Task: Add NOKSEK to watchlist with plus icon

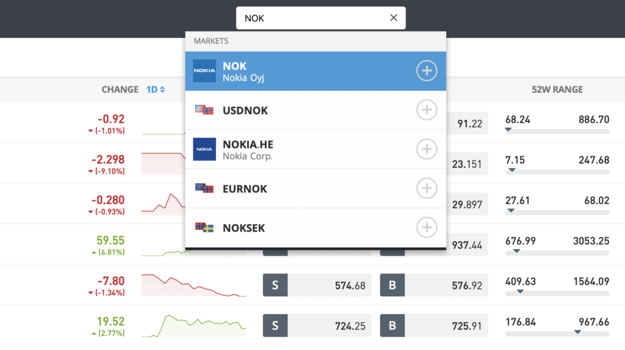Action: (427, 227)
